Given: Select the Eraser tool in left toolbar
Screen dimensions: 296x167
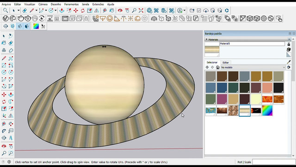Looking at the screenshot, I should coord(11,43).
